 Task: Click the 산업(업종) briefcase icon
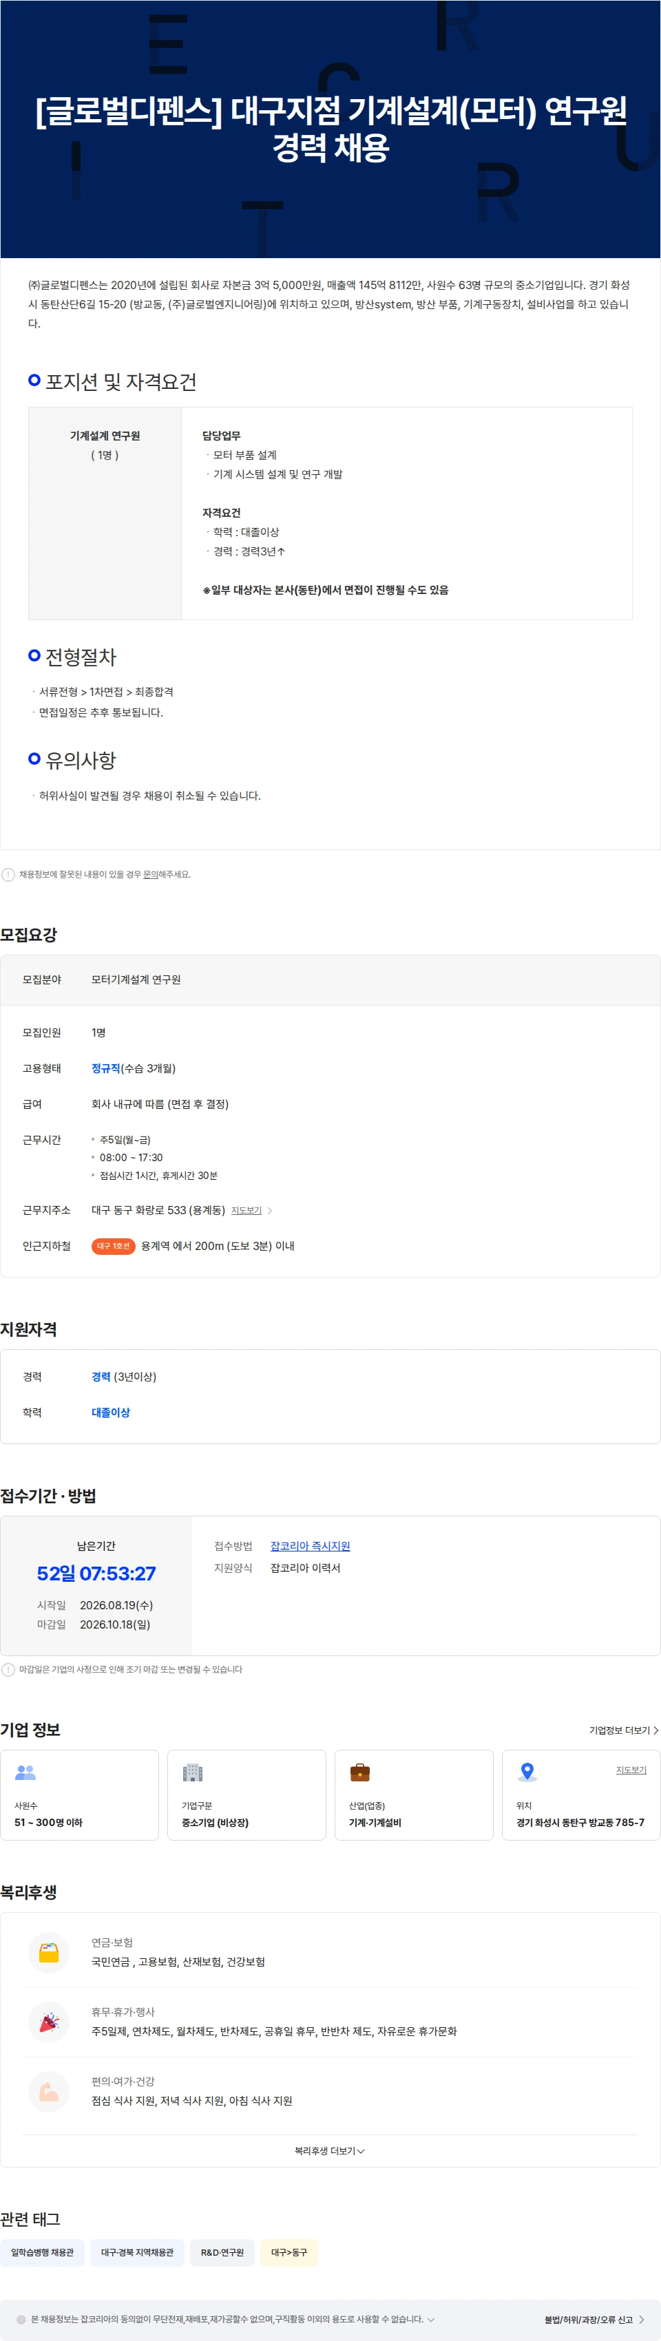click(360, 1772)
